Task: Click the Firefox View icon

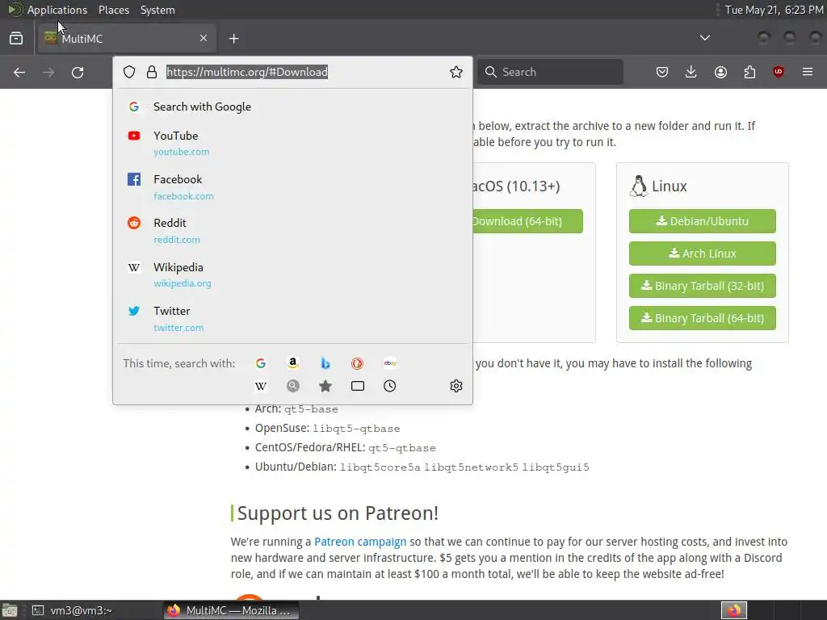Action: coord(16,39)
